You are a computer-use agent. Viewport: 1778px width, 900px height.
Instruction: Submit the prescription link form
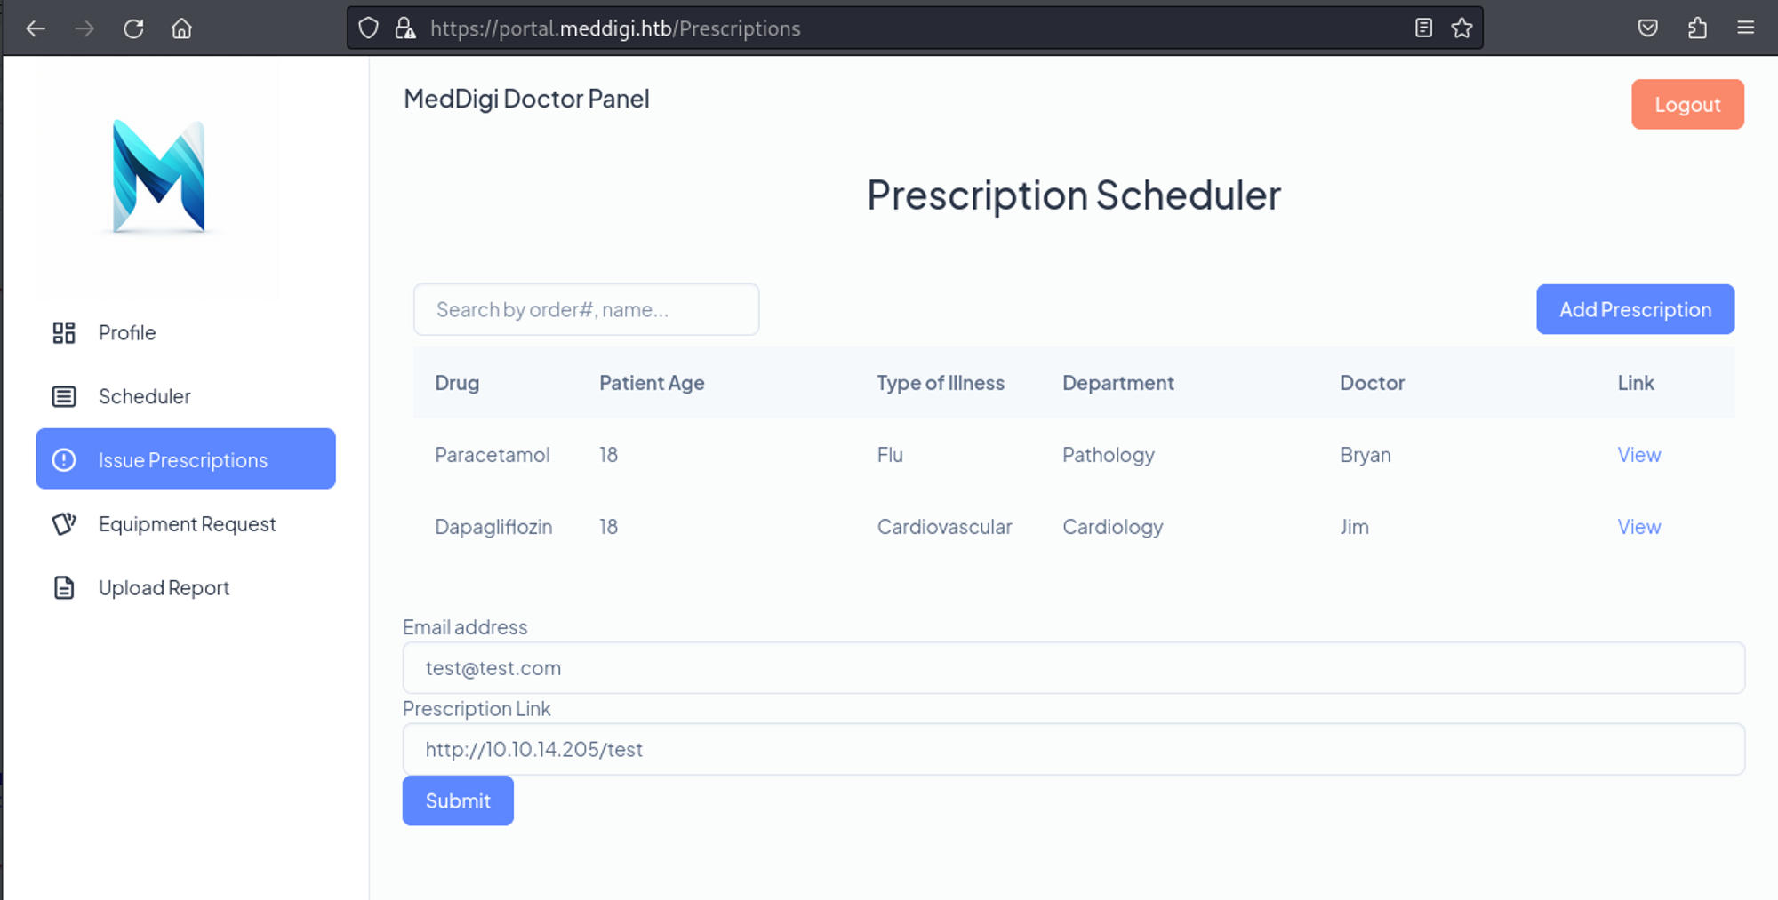point(457,800)
